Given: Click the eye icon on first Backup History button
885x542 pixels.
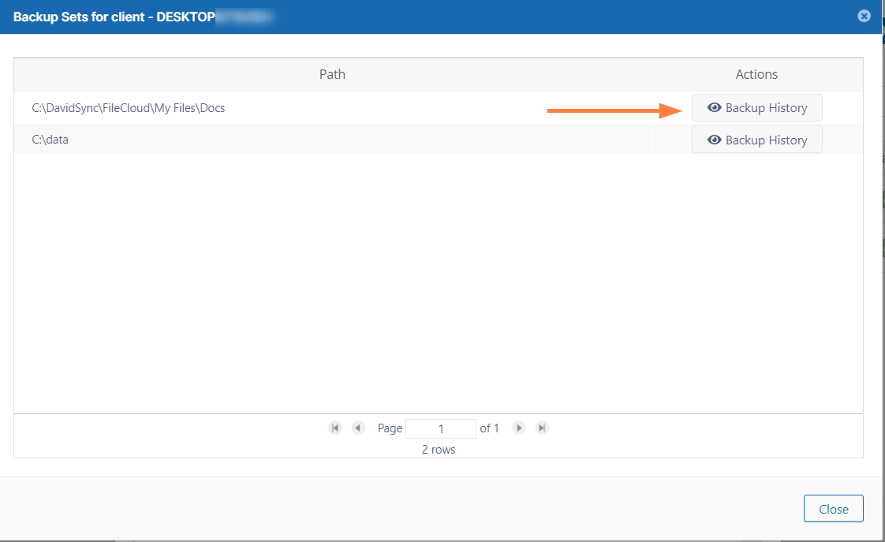Looking at the screenshot, I should (715, 107).
